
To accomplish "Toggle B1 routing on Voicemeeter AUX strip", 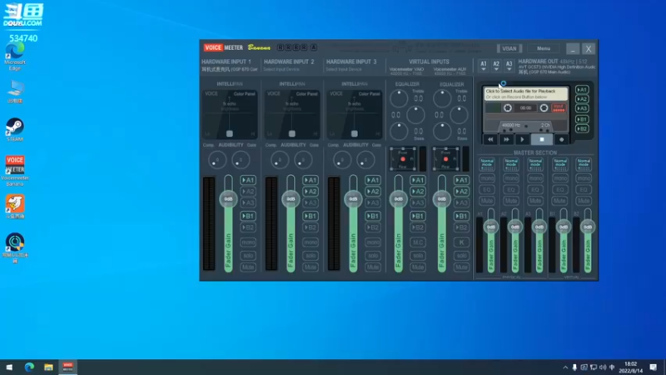I will coord(461,216).
